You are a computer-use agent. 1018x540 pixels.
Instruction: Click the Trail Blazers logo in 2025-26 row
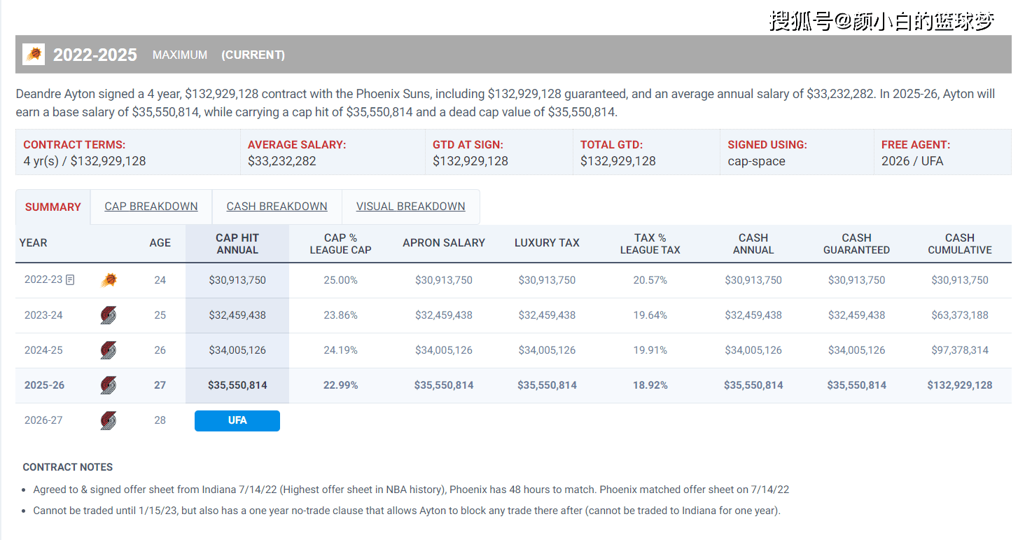pyautogui.click(x=108, y=385)
